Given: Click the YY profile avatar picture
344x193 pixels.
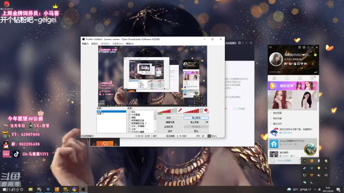Looking at the screenshot, I should pyautogui.click(x=276, y=59).
